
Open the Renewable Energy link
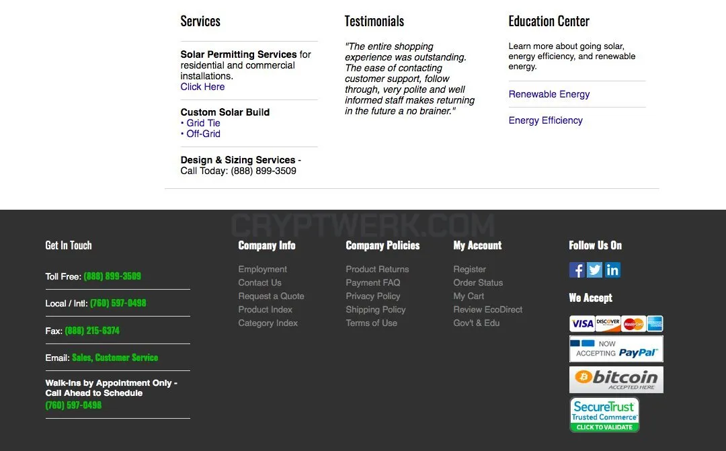tap(549, 94)
